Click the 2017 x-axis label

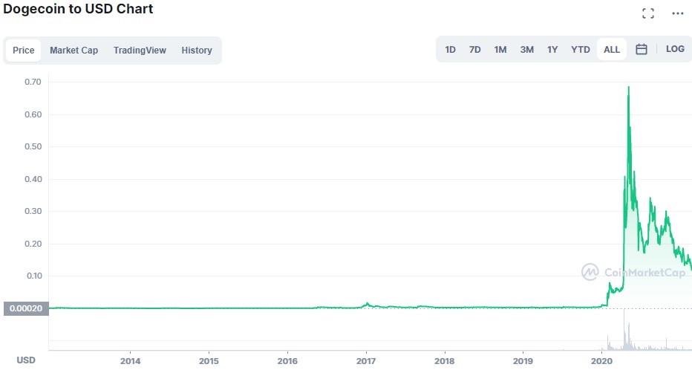(x=366, y=361)
